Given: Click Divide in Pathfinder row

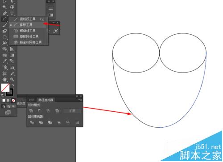Looking at the screenshot, I should coord(32,122).
